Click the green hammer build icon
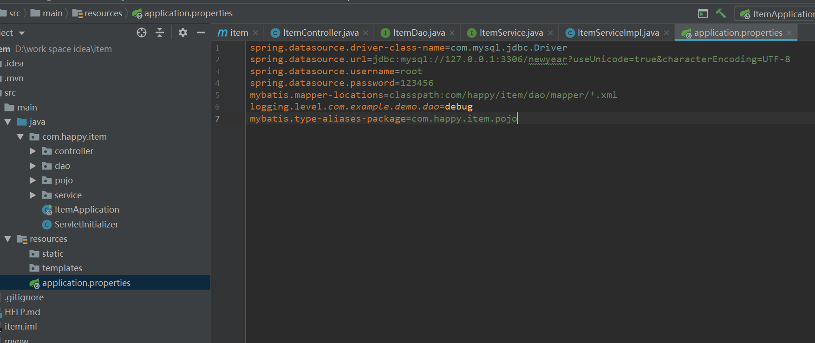This screenshot has height=343, width=815. 721,13
